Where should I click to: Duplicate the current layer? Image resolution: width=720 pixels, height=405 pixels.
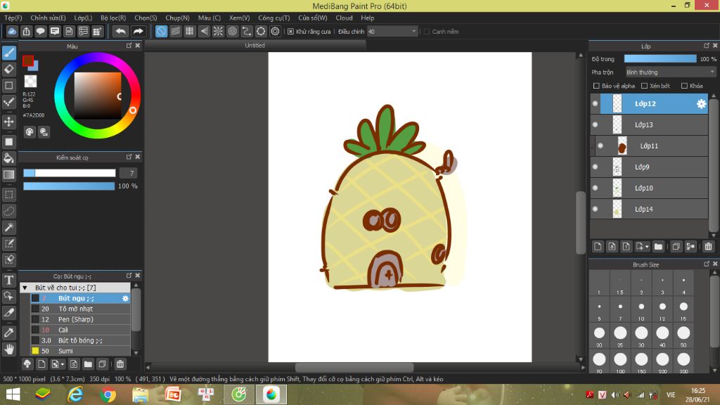[676, 247]
